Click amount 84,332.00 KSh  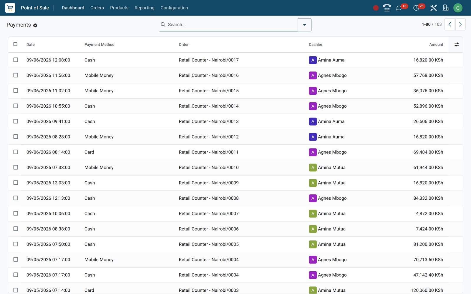coord(428,198)
